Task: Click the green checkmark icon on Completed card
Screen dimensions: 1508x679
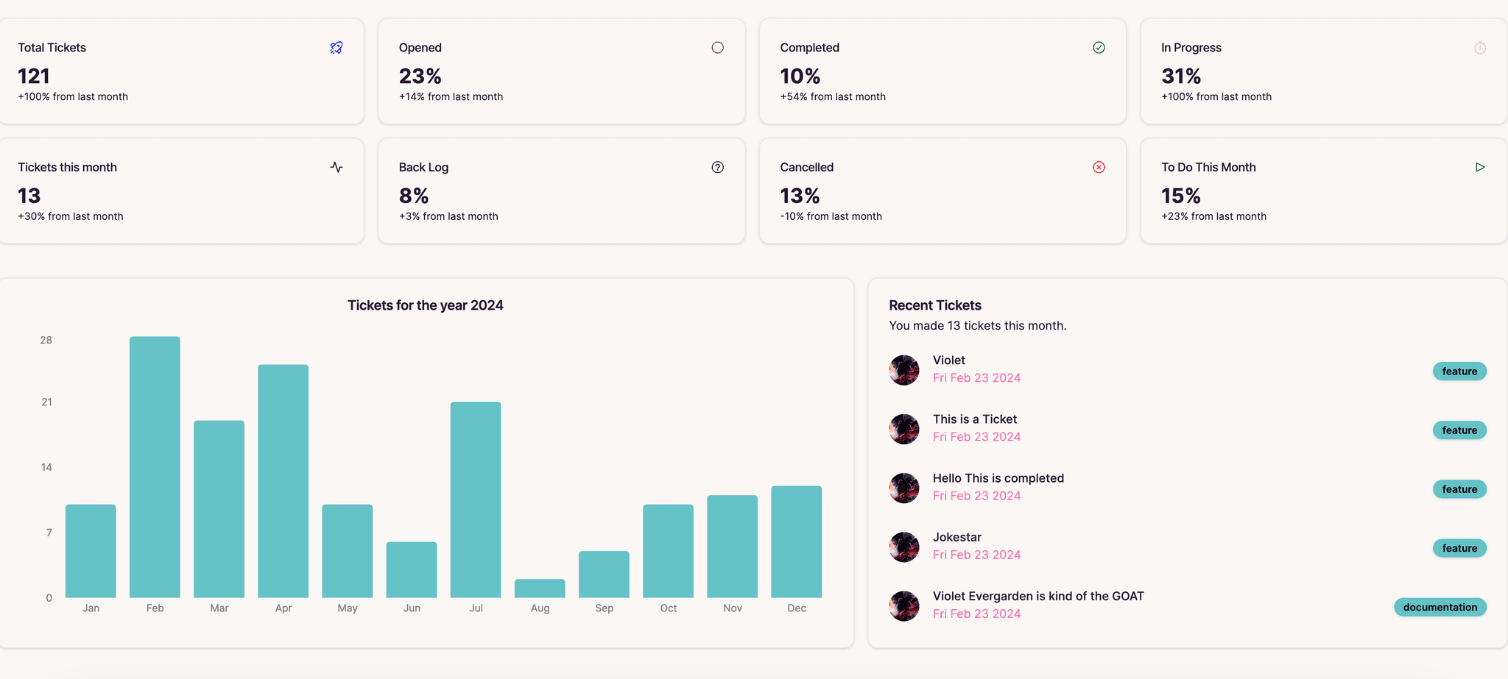Action: (1099, 48)
